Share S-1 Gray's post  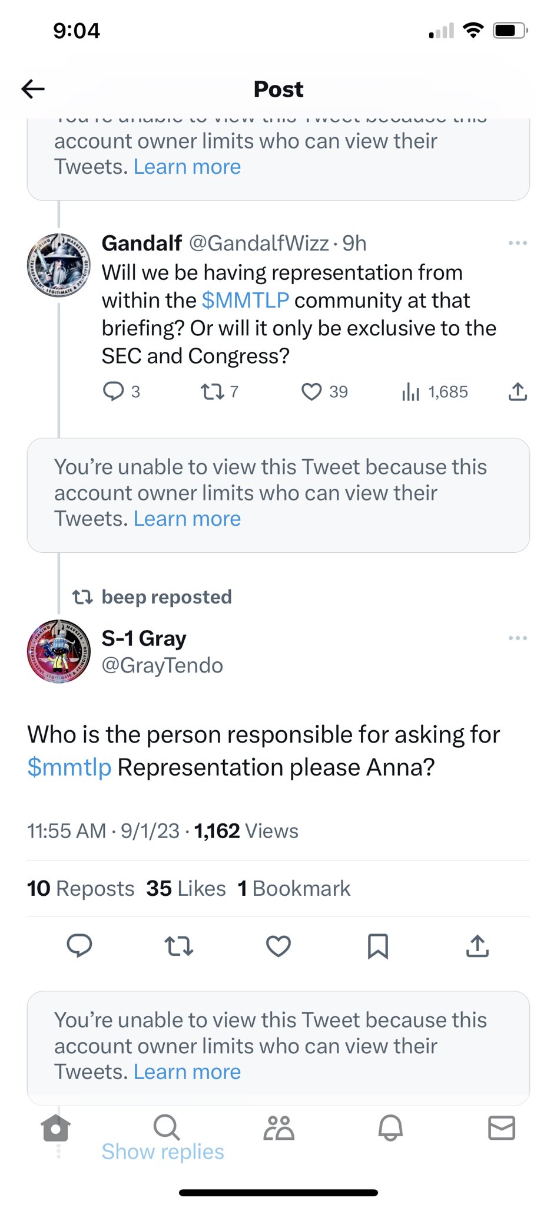(x=478, y=946)
